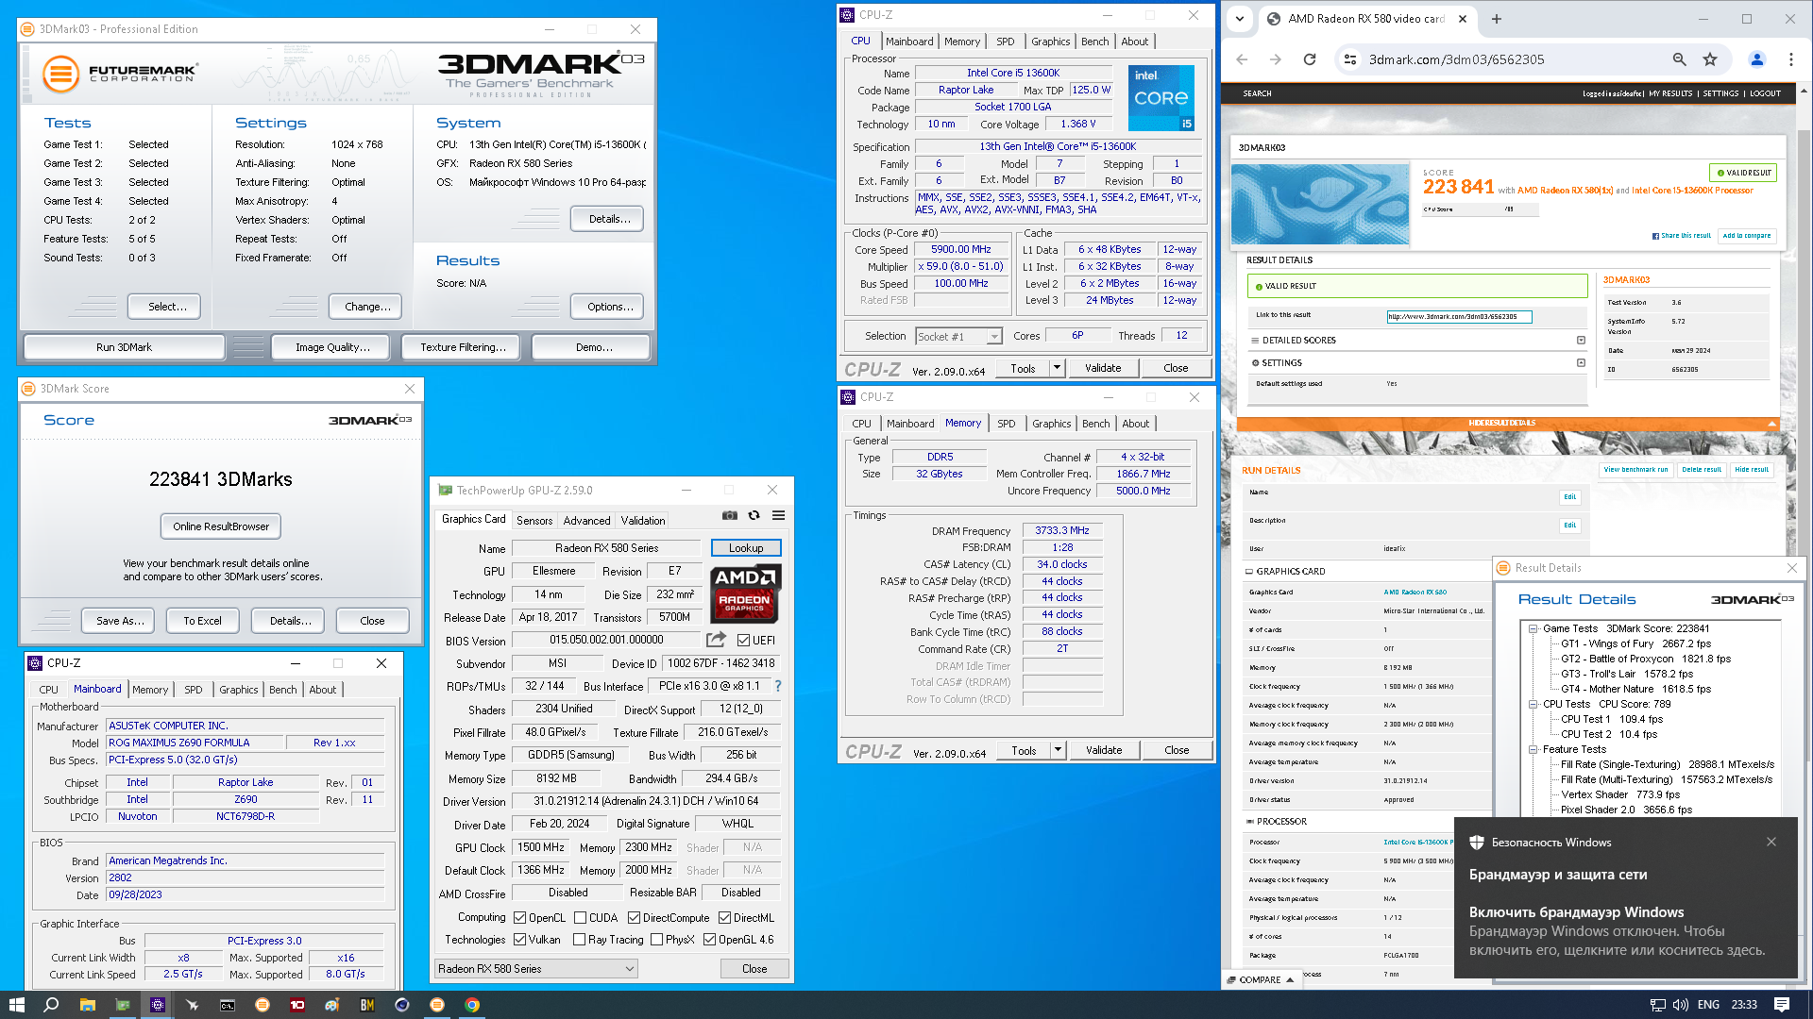Open a new Chrome tab
1813x1019 pixels.
(1497, 19)
